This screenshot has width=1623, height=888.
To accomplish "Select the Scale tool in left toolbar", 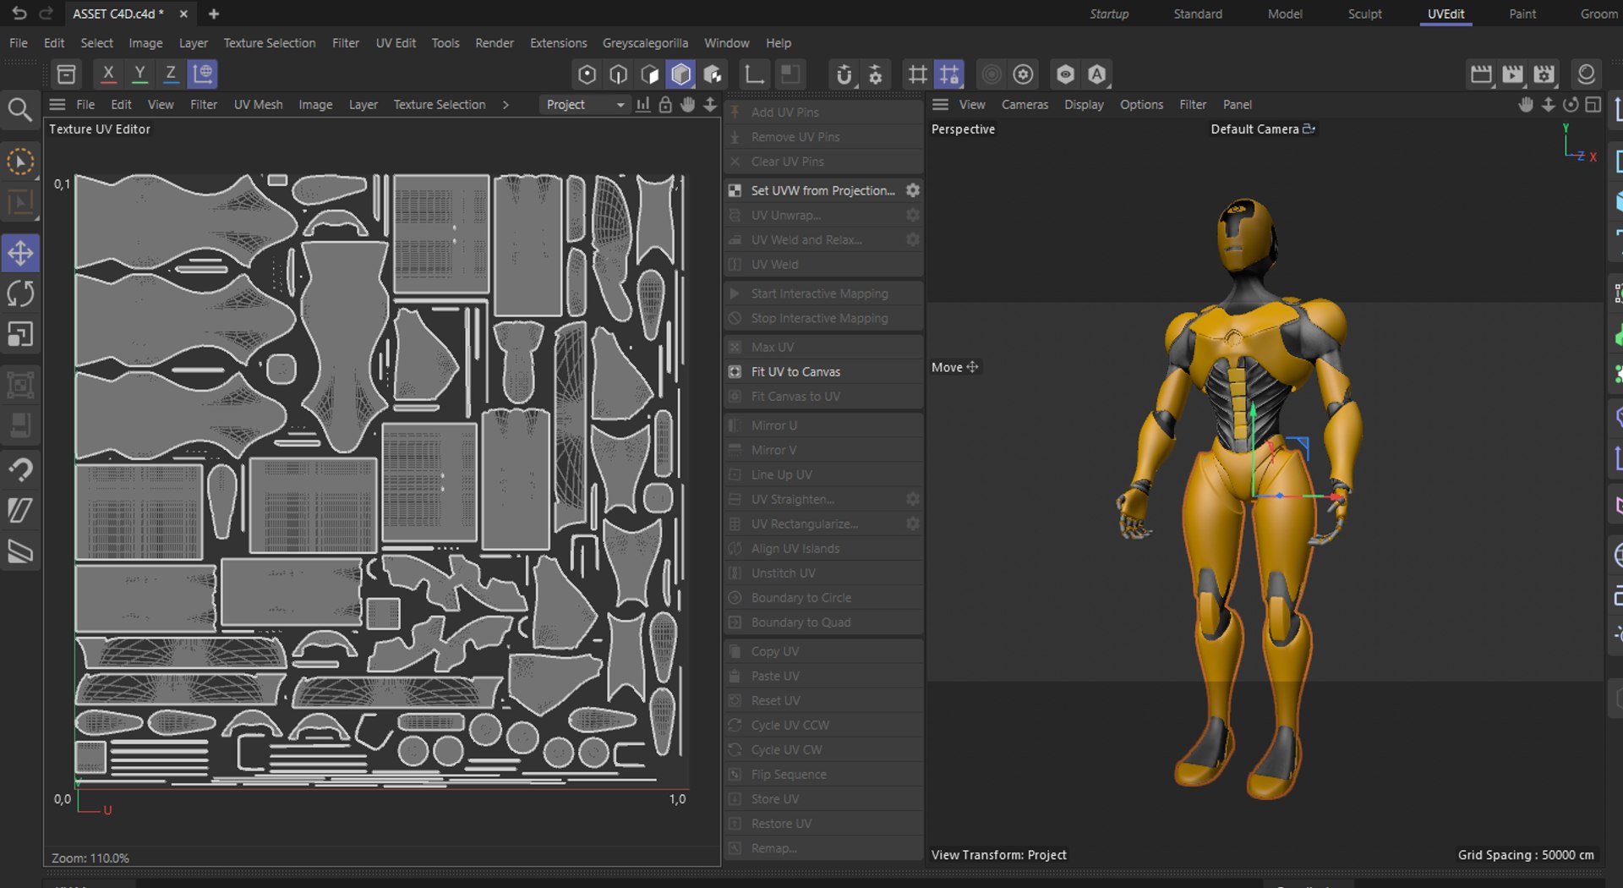I will click(20, 335).
